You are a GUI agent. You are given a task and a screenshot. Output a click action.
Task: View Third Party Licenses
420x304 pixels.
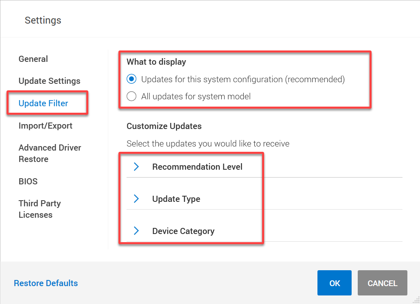(x=39, y=209)
